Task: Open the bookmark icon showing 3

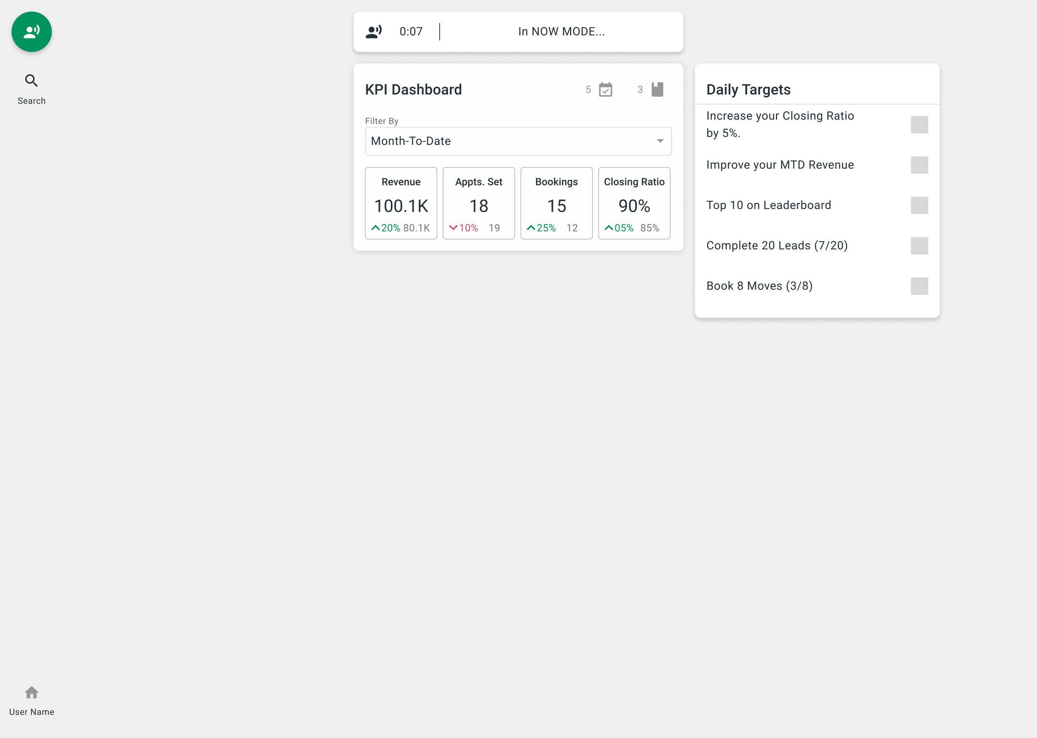Action: pyautogui.click(x=657, y=90)
